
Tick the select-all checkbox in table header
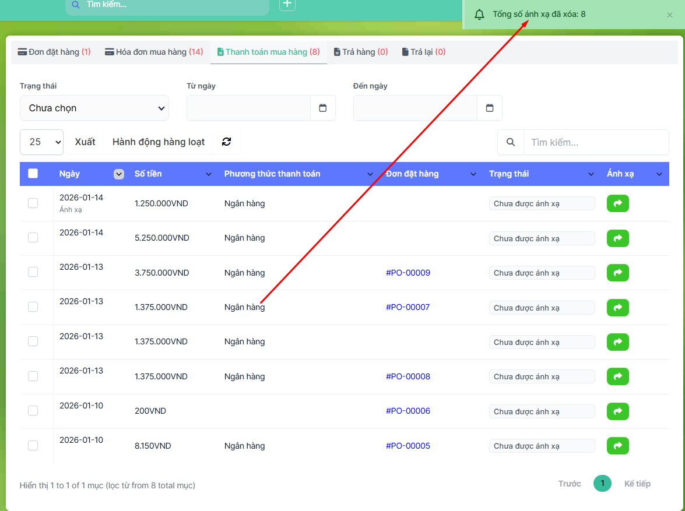33,174
